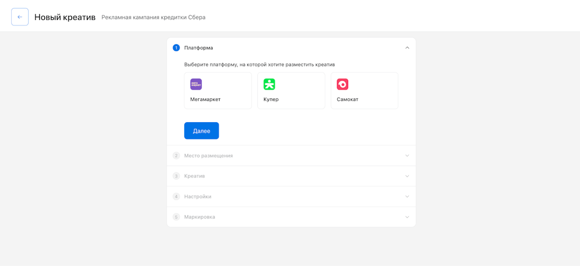Click the Мегамаркет purple logo icon

point(196,84)
